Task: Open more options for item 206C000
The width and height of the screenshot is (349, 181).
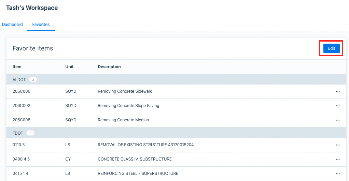Action: [x=338, y=91]
